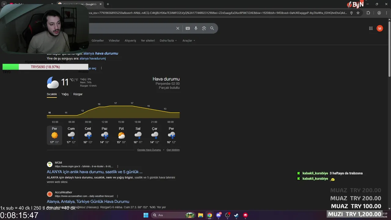Select the Cmt forecast day

click(88, 135)
